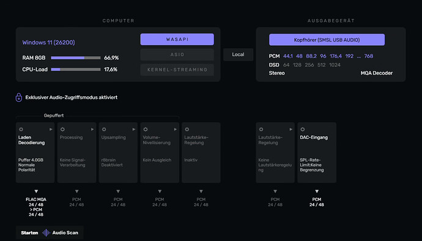Select the ASIO driver mode

(x=177, y=54)
